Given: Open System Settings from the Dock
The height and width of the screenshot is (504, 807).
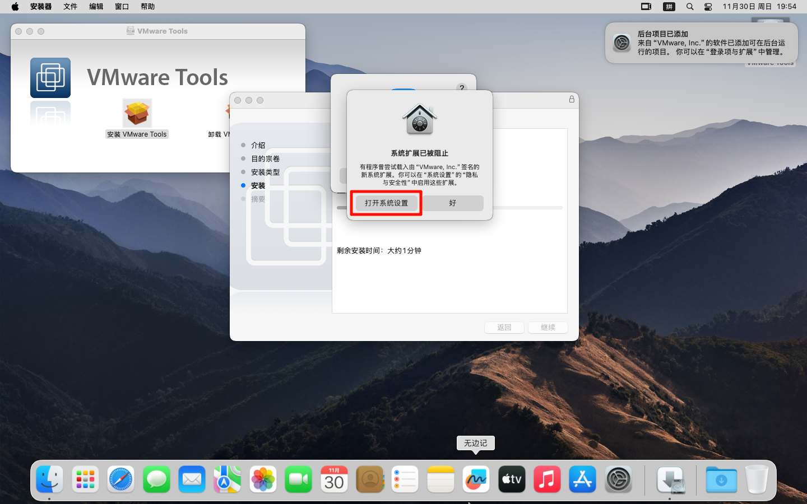Looking at the screenshot, I should click(x=618, y=479).
